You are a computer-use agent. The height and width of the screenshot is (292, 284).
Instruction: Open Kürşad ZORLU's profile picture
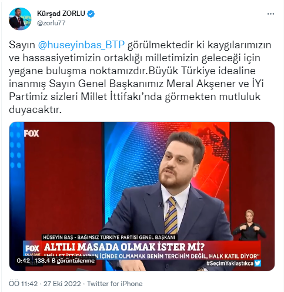(20, 19)
